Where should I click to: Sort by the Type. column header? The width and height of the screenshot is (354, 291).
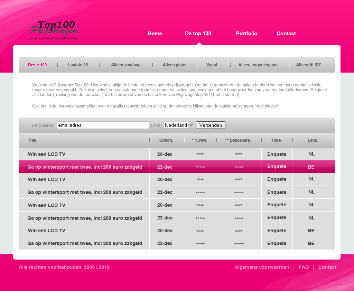(277, 140)
